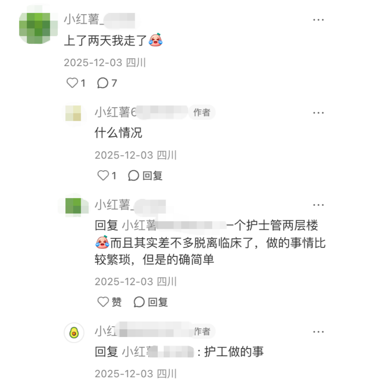Viewport: 370px width, 384px height.
Task: Click the mentioned username before '护工做的事'
Action: [x=158, y=352]
